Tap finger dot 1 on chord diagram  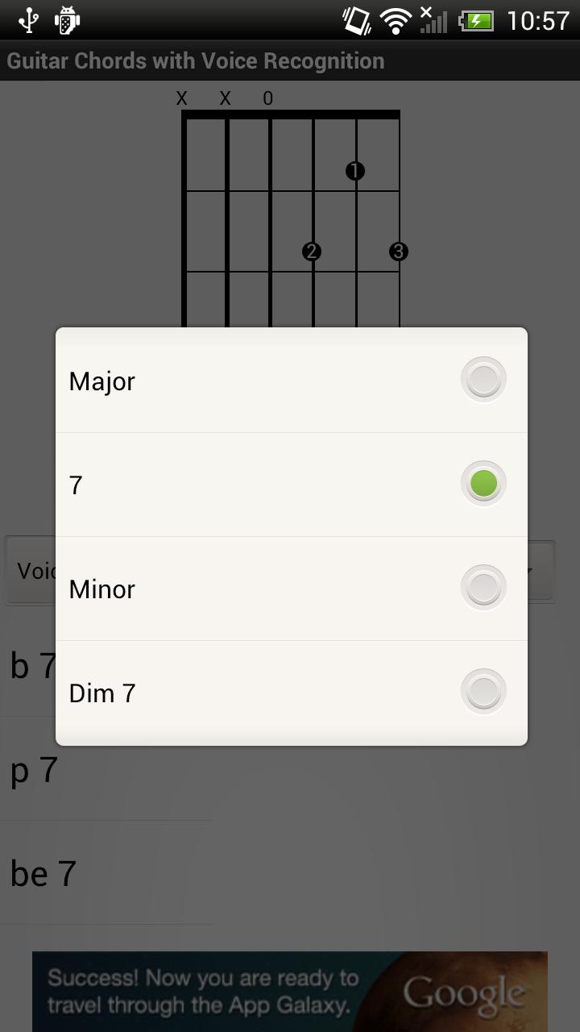click(355, 171)
